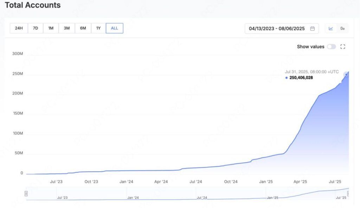Click right handle of range navigator

click(348, 194)
